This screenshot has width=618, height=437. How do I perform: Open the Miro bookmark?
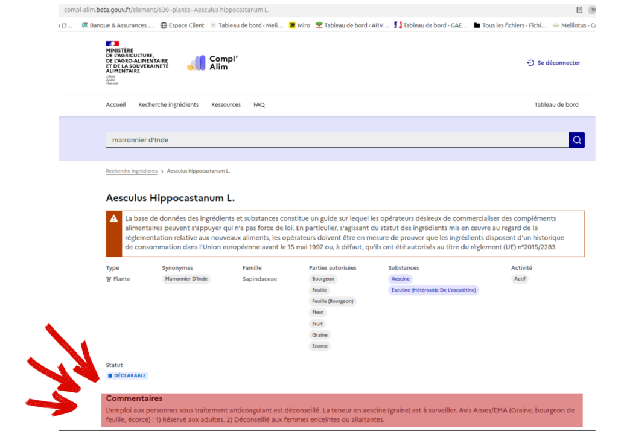click(x=299, y=25)
